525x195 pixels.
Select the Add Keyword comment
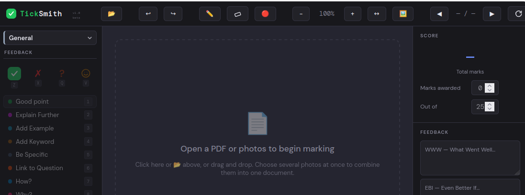point(50,141)
